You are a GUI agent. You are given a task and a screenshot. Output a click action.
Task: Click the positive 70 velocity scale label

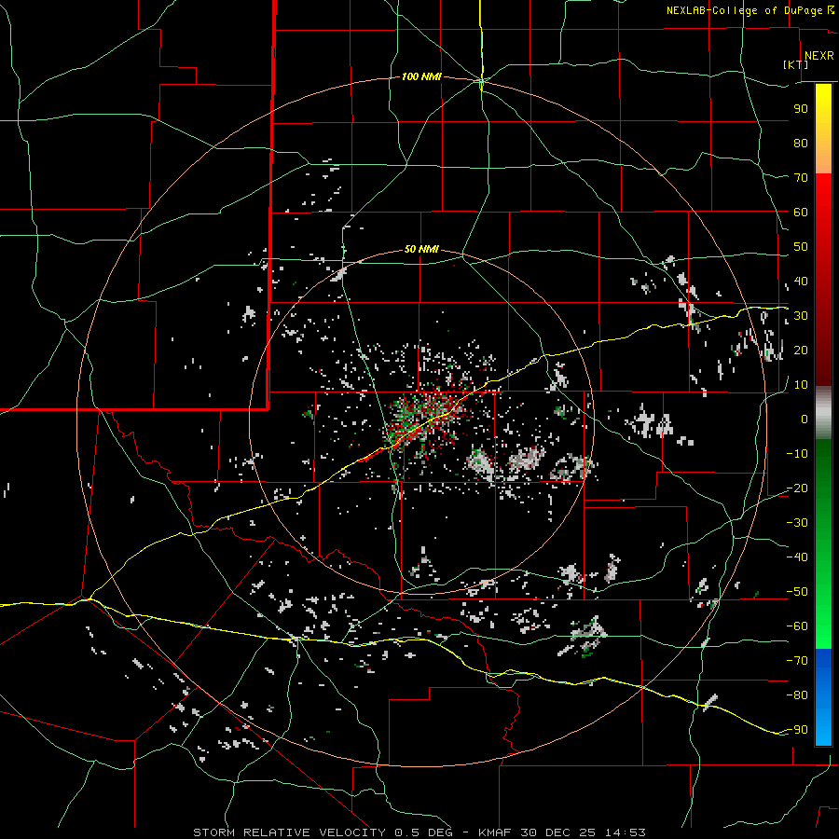801,178
